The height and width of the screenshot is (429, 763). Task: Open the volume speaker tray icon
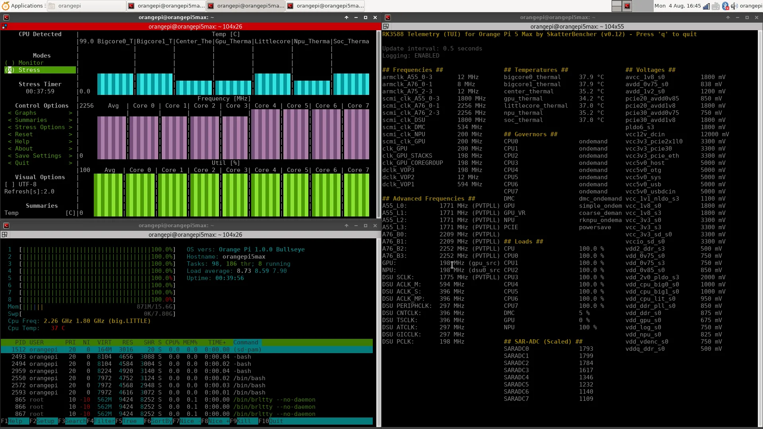[734, 6]
